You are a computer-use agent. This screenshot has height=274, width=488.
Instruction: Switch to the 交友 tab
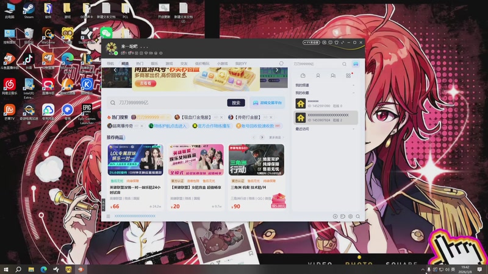(184, 63)
